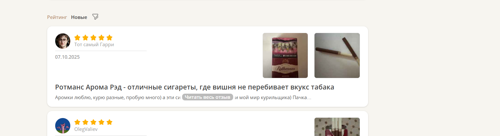500x136 pixels.
Task: Click fifth star in OlegValiev's rating
Action: [109, 122]
